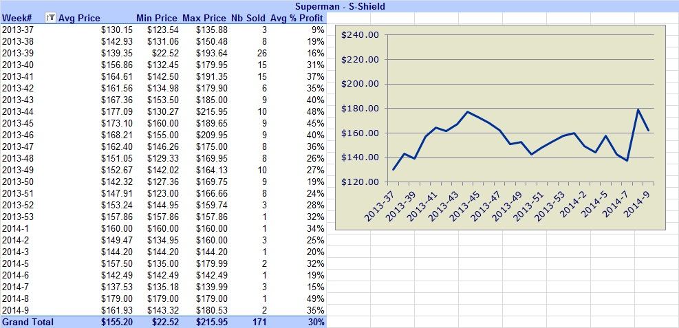Screen dimensions: 679x328
Task: Select the 2013-37 week row label
Action: coord(18,30)
